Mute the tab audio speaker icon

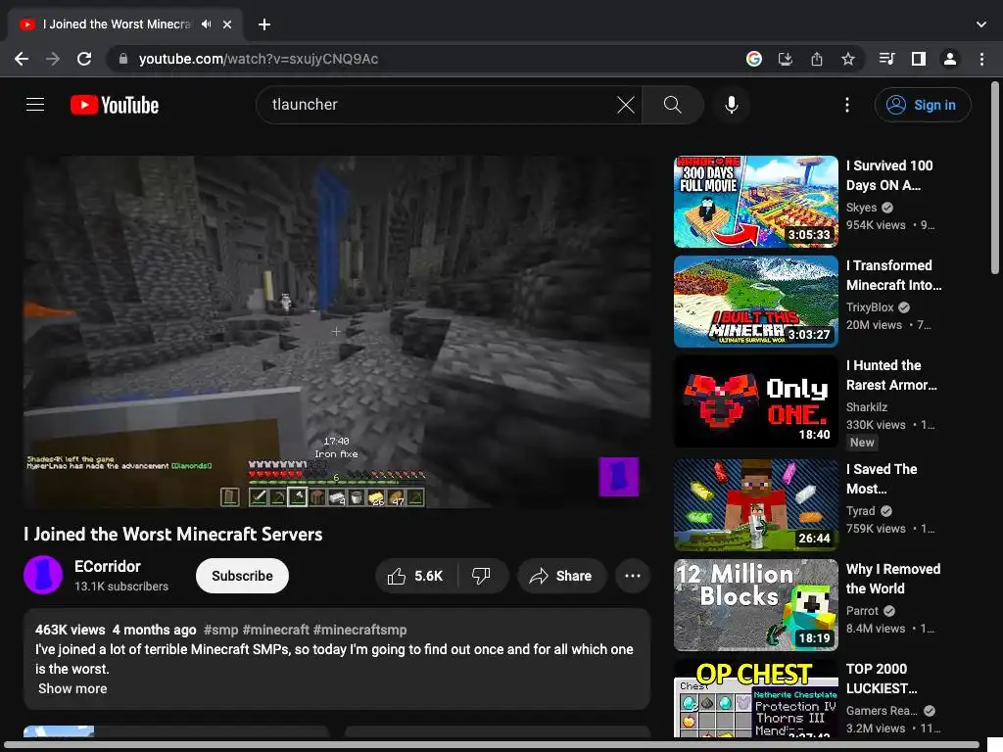click(x=206, y=24)
